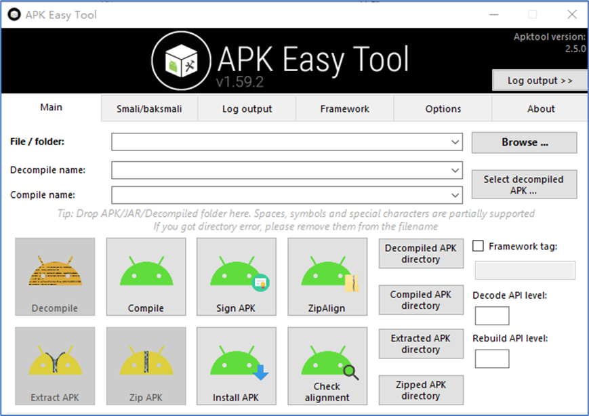Enable the Framework tag checkbox
Image resolution: width=589 pixels, height=416 pixels.
pyautogui.click(x=478, y=246)
